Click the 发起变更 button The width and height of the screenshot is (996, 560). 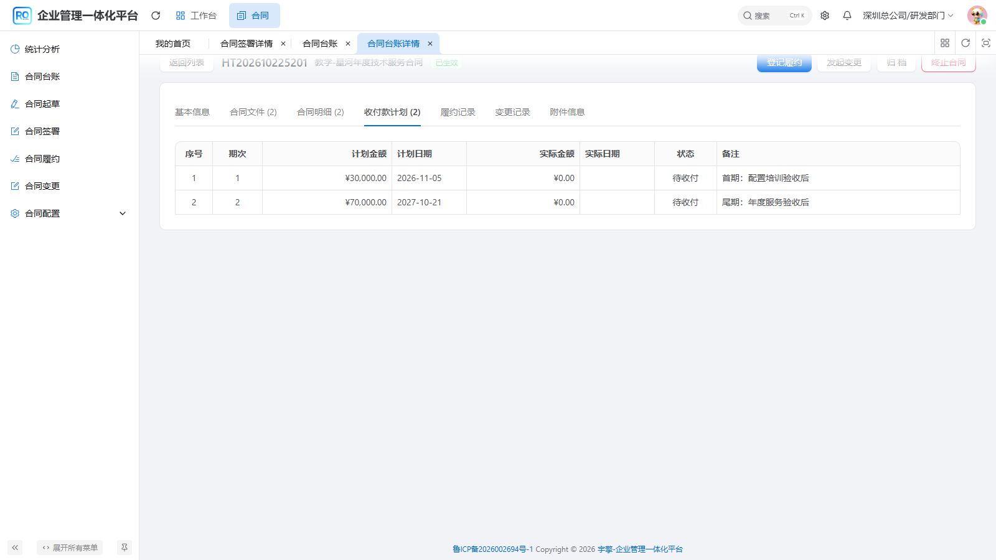(x=844, y=63)
